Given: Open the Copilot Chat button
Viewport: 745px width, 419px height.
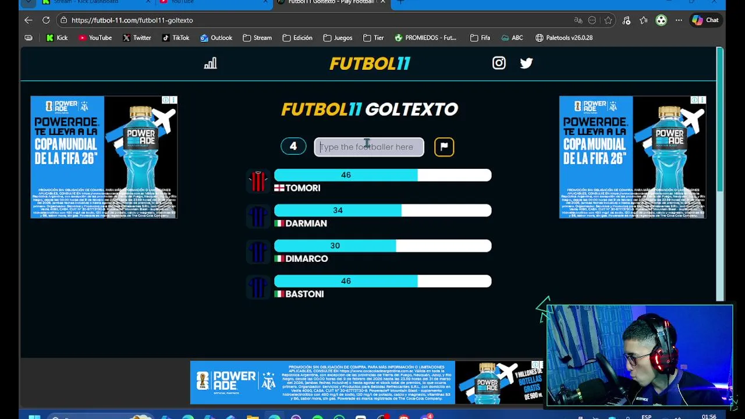Looking at the screenshot, I should (705, 20).
